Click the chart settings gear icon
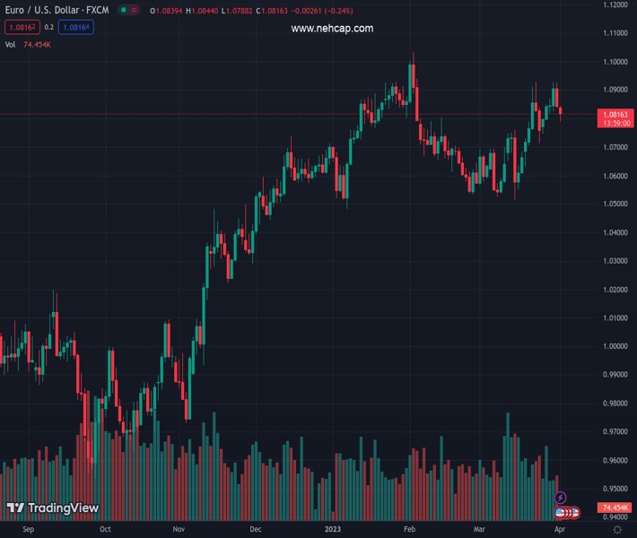Image resolution: width=637 pixels, height=538 pixels. pyautogui.click(x=617, y=530)
